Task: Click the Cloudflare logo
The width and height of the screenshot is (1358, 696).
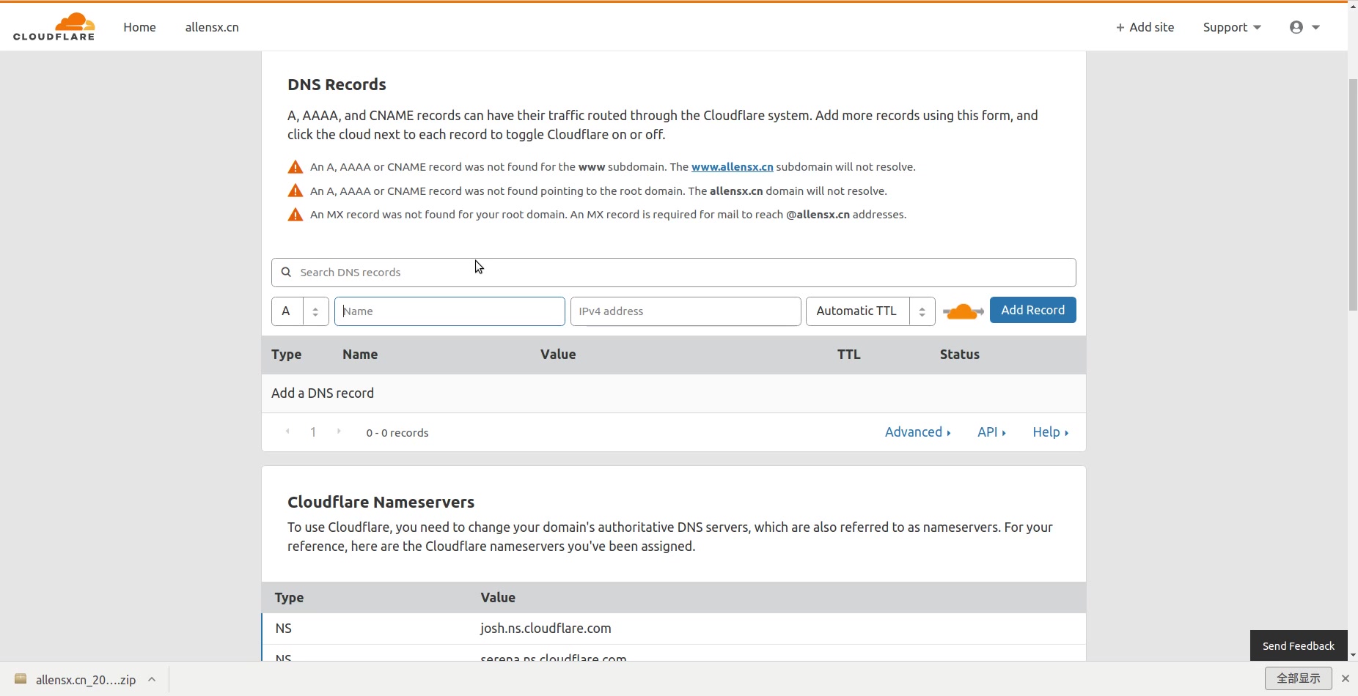Action: point(54,27)
